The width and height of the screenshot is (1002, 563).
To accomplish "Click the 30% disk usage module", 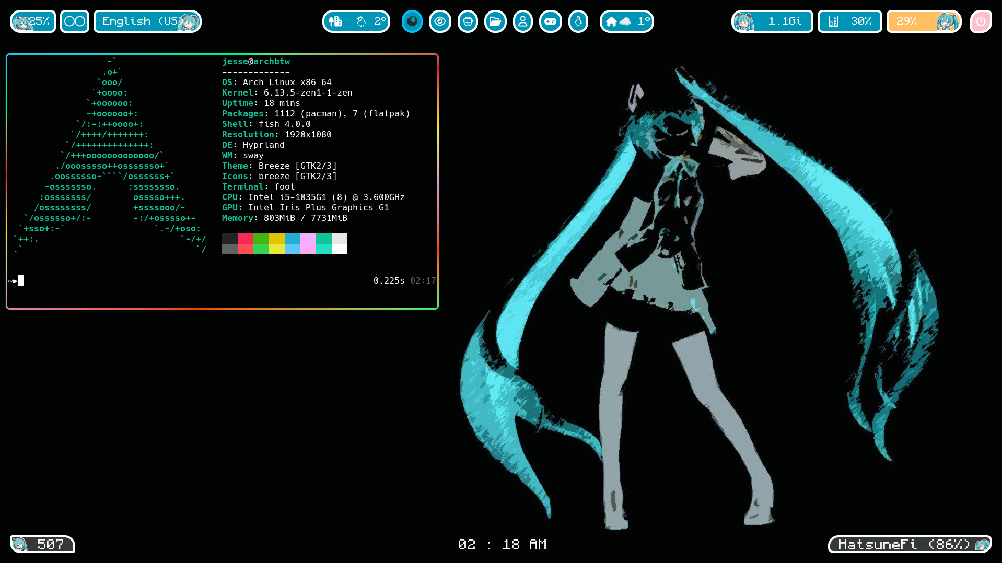I will pos(850,21).
